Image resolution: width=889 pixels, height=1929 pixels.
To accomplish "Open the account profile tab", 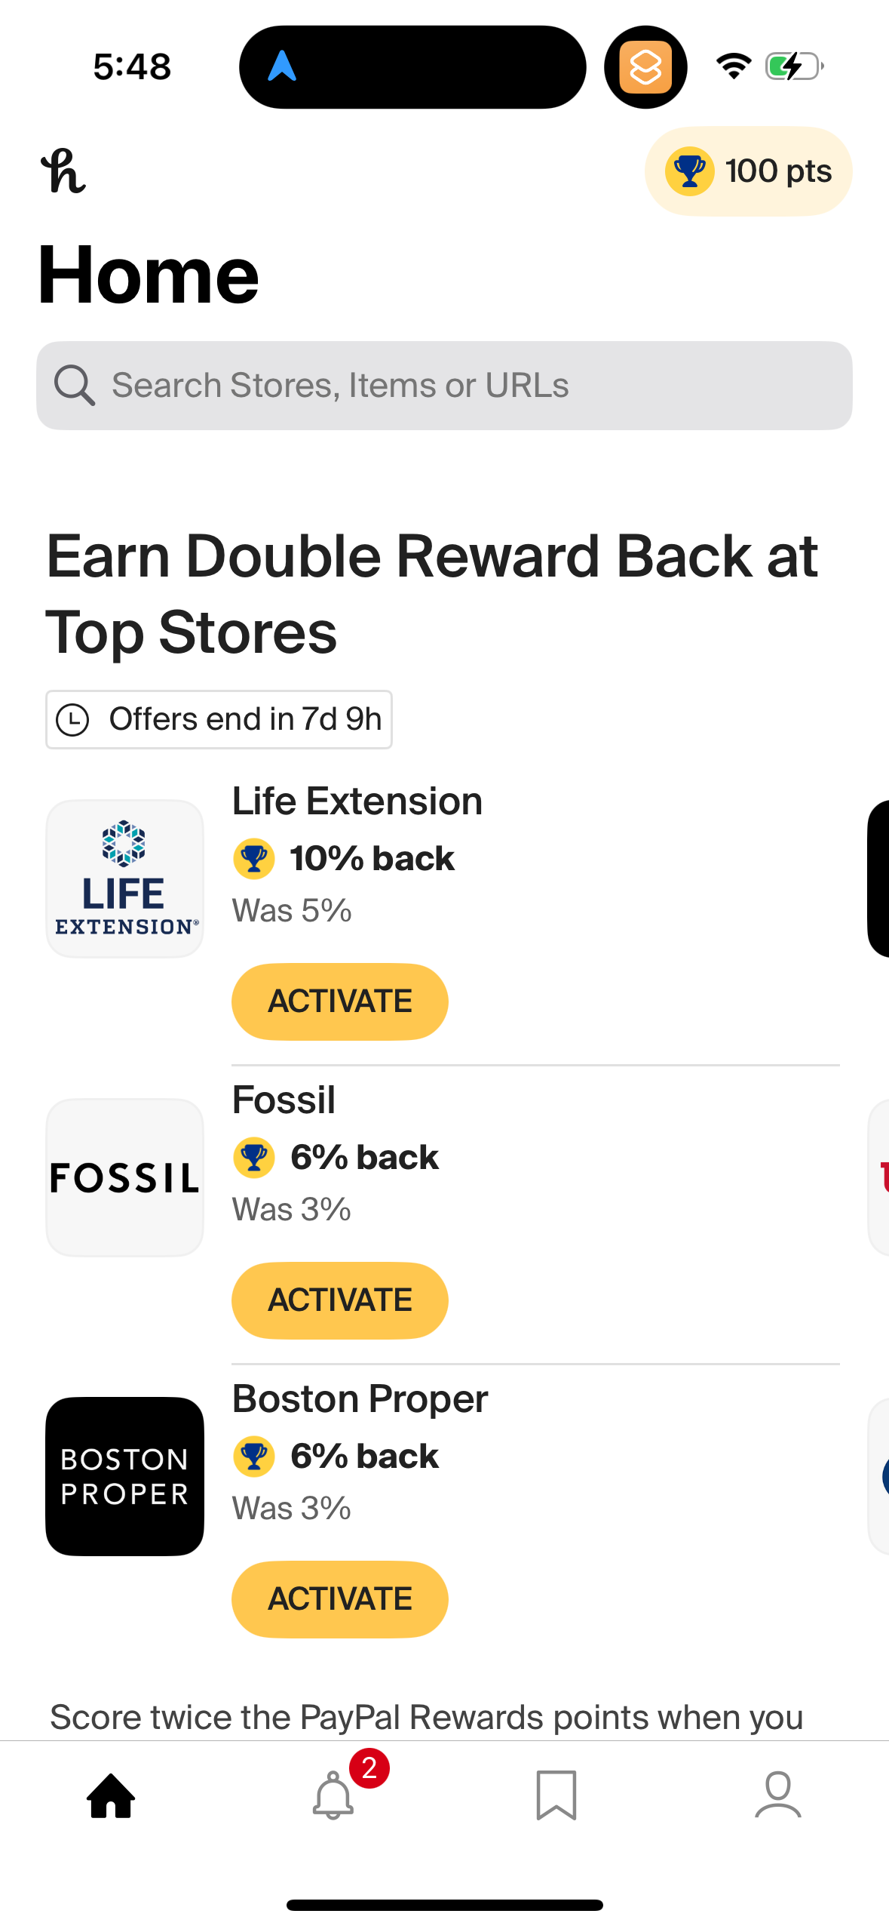I will pyautogui.click(x=777, y=1796).
